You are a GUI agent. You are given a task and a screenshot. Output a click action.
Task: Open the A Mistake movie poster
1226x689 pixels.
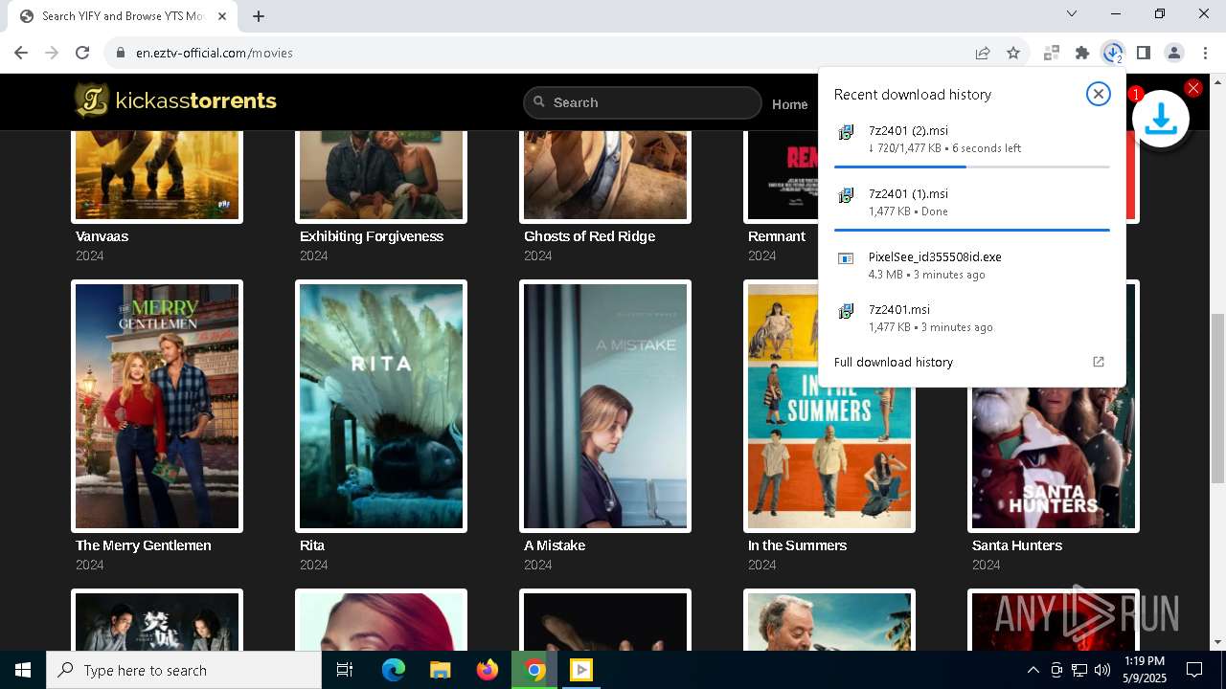coord(605,406)
